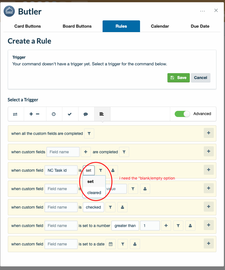Click filter icon after 'are completed' text
The image size is (225, 270).
124,152
